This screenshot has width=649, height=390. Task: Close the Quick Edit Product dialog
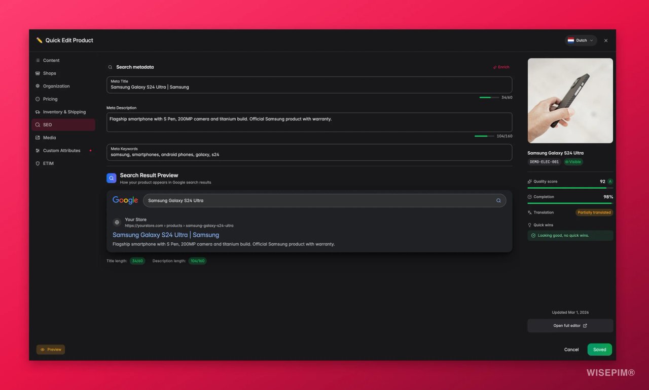(x=606, y=40)
